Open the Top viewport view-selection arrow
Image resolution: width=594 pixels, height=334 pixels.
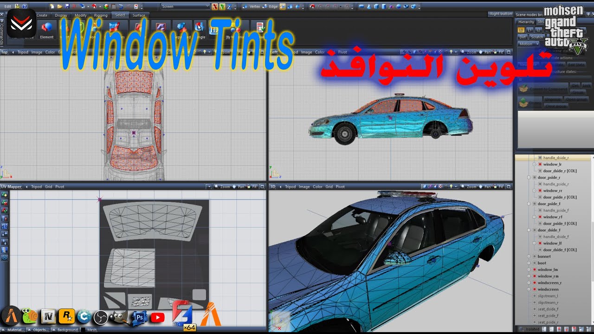[13, 52]
